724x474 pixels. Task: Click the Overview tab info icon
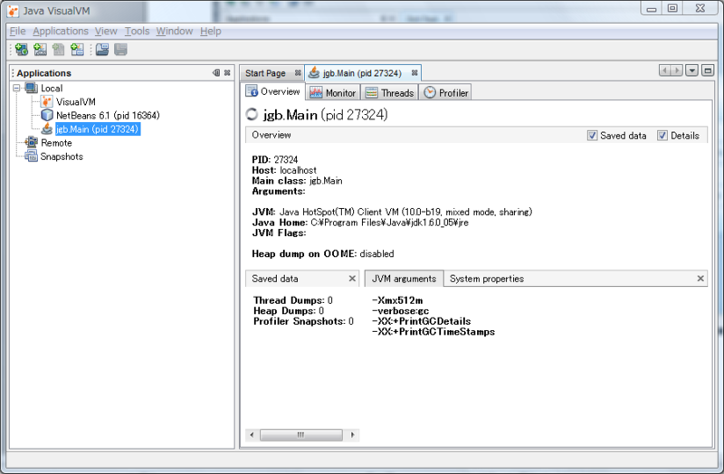(x=252, y=91)
